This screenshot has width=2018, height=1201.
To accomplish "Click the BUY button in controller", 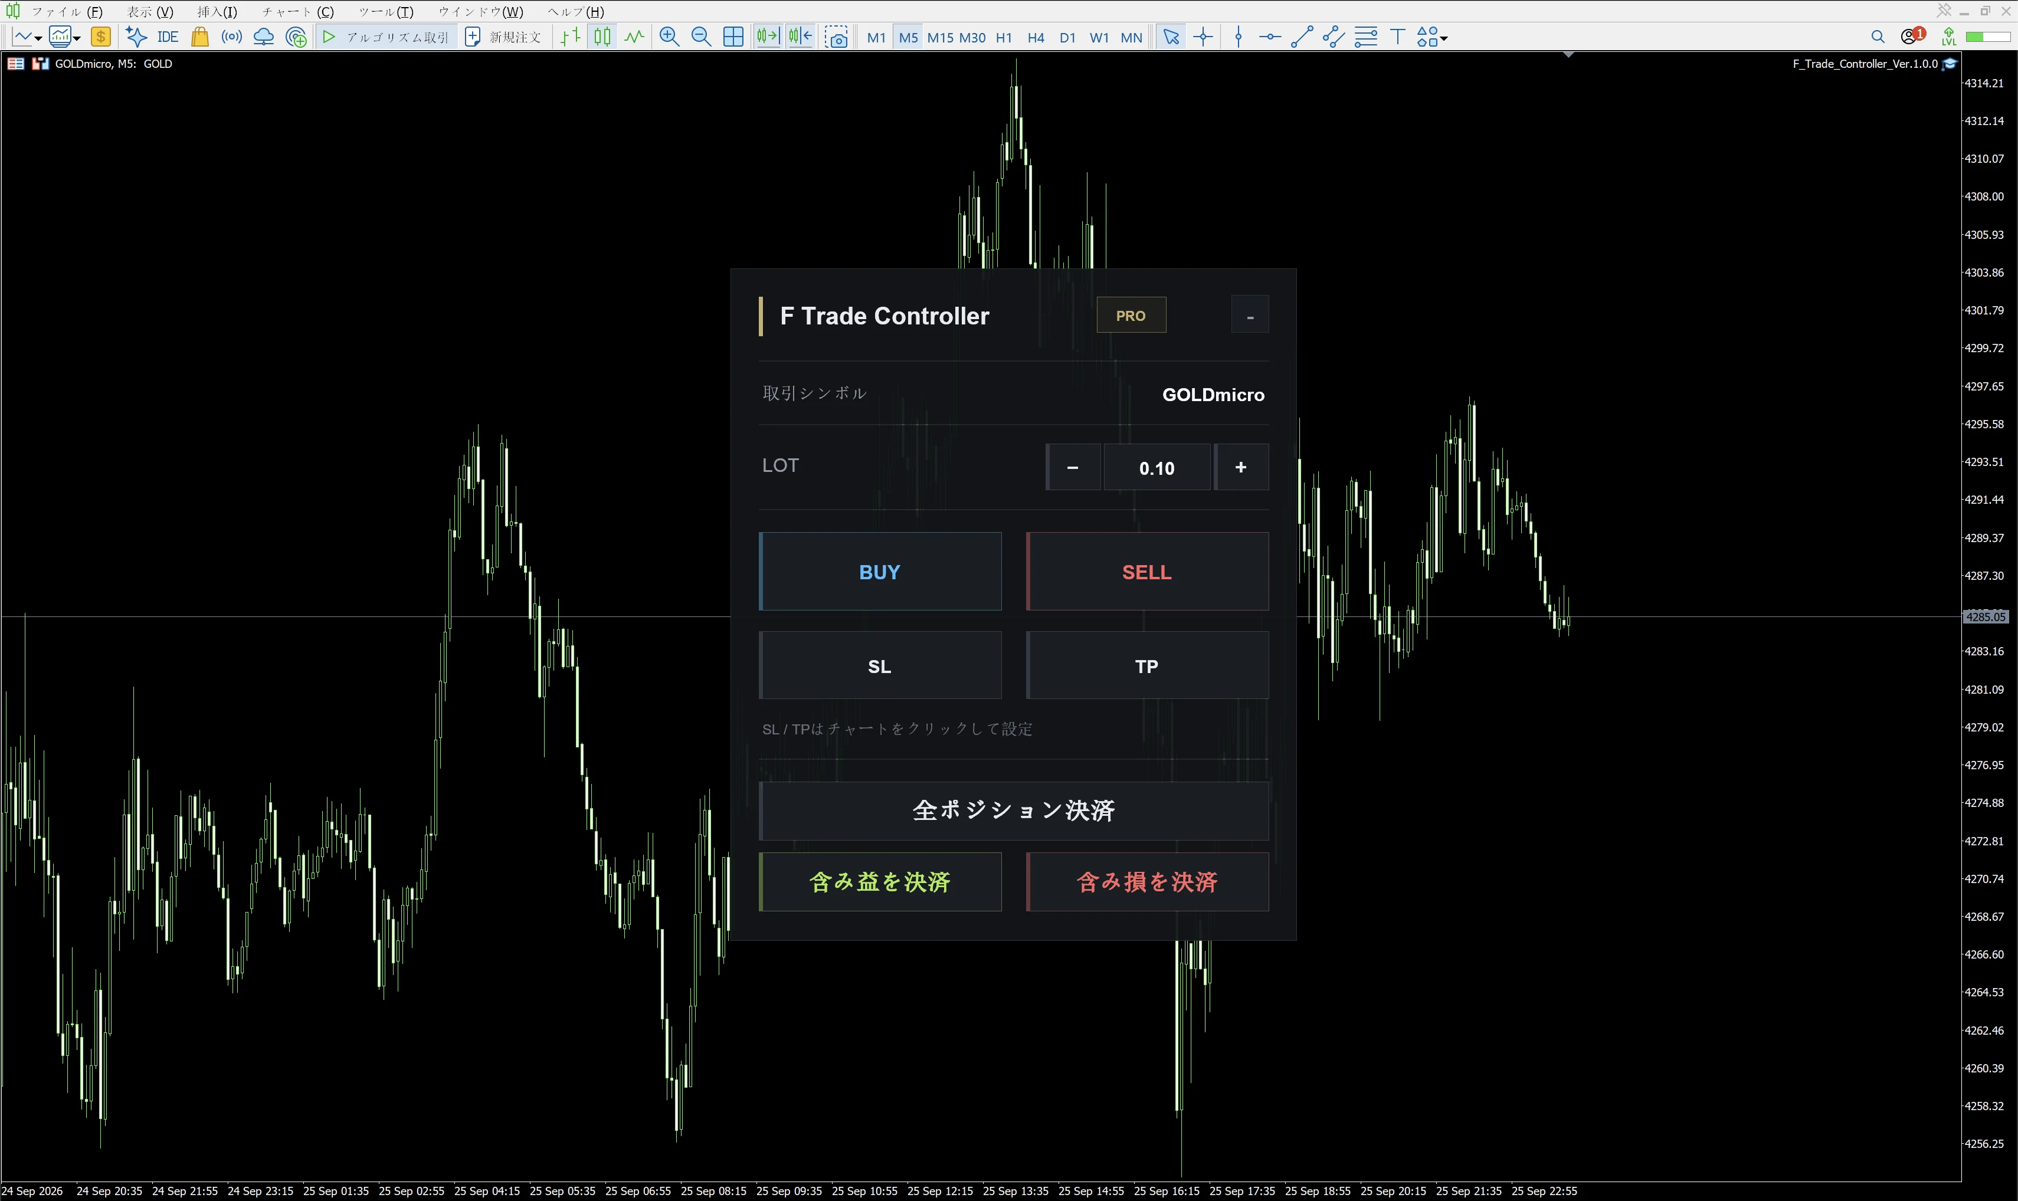I will (x=880, y=572).
